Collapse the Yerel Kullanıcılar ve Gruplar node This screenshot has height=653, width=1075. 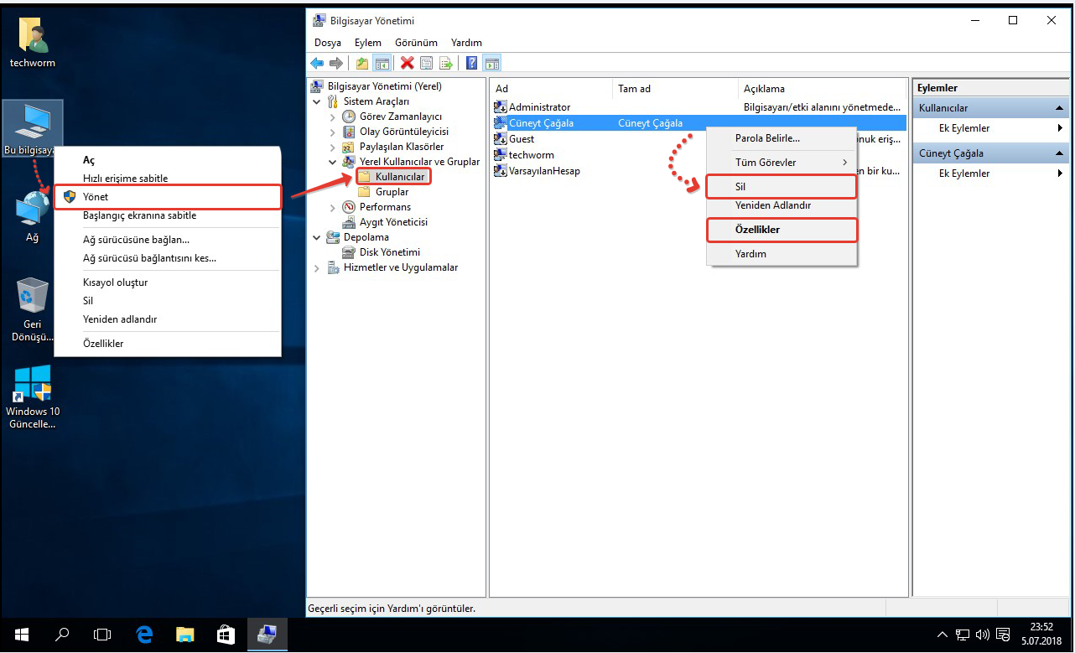333,162
